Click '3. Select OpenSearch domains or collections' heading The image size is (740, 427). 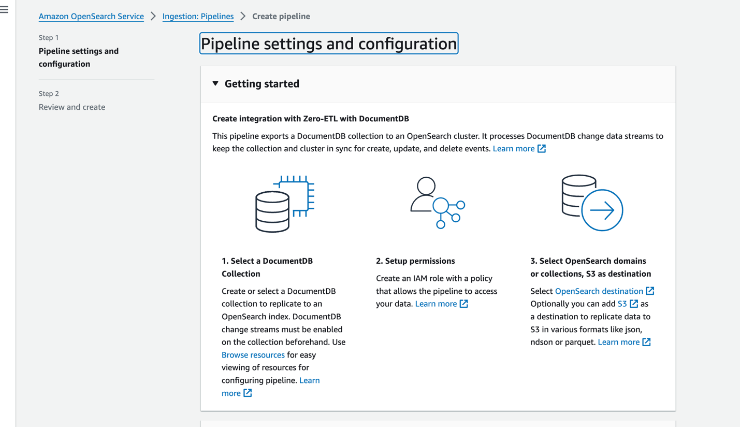click(590, 267)
